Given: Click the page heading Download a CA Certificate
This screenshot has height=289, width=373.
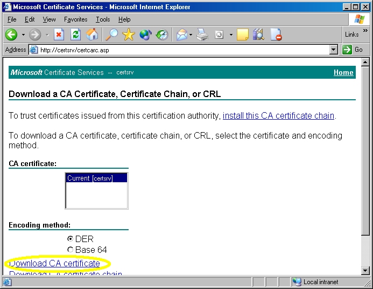Looking at the screenshot, I should 115,94.
